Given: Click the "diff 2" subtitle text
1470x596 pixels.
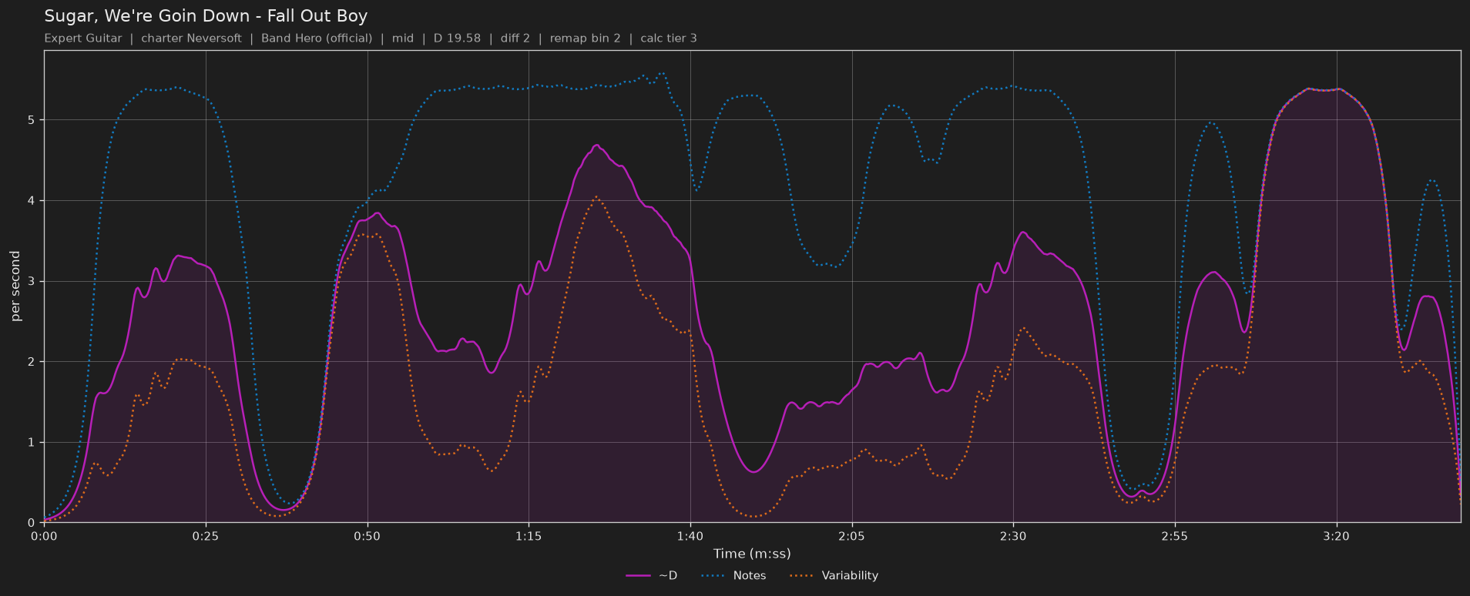Looking at the screenshot, I should click(x=515, y=39).
